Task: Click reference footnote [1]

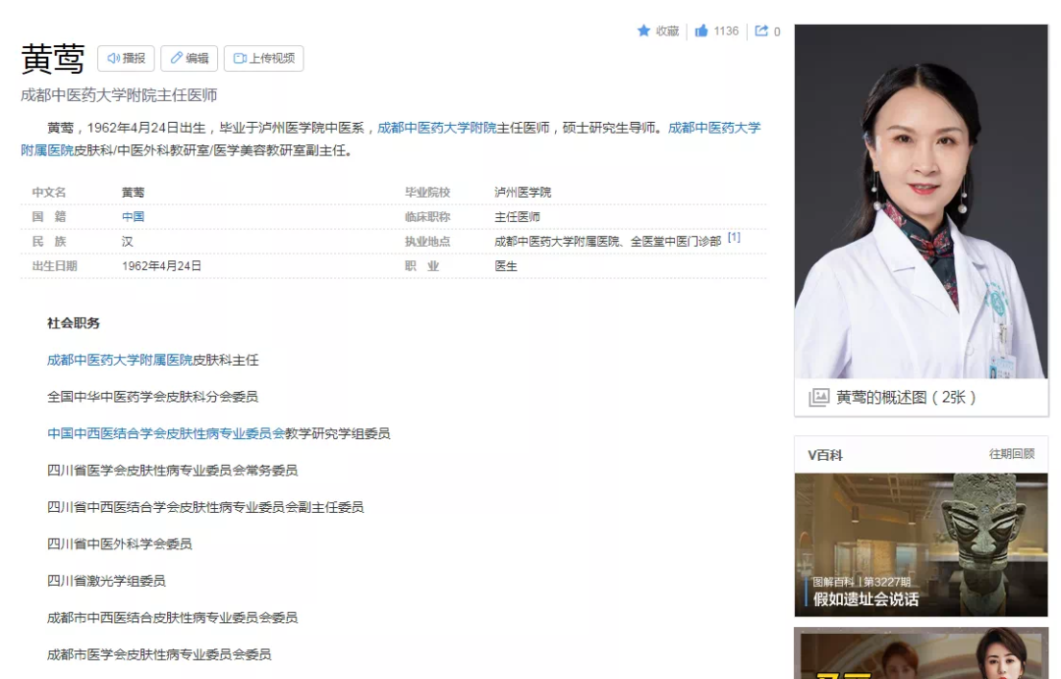Action: coord(734,238)
